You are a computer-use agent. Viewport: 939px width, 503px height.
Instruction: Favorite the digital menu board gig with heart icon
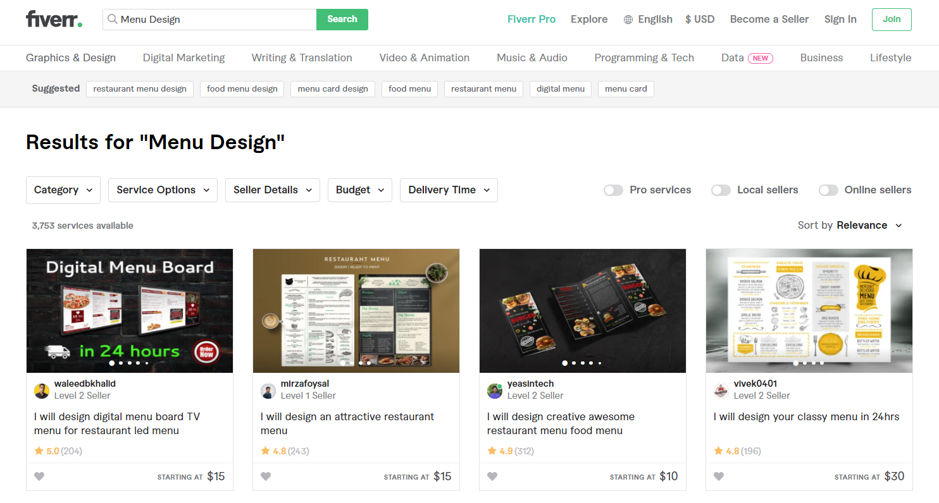pos(39,476)
